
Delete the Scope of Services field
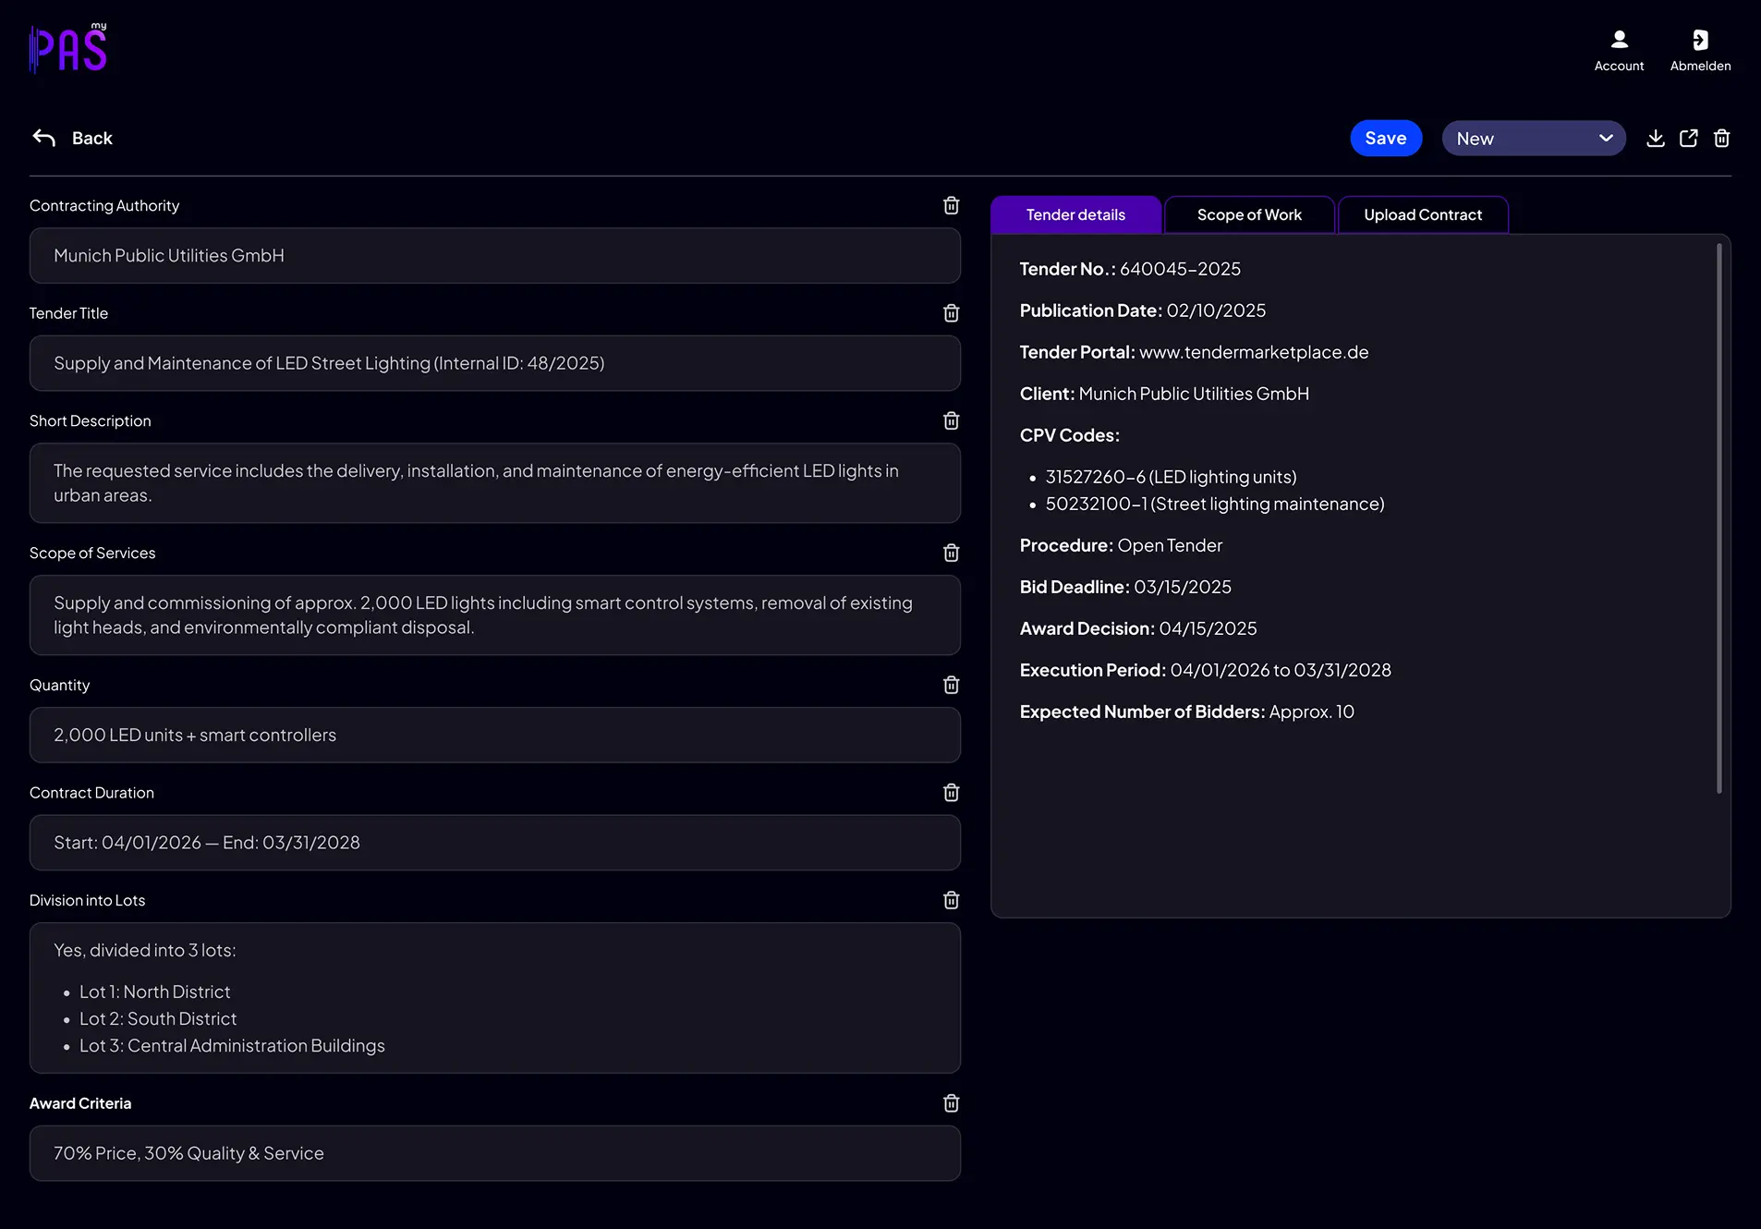coord(951,553)
